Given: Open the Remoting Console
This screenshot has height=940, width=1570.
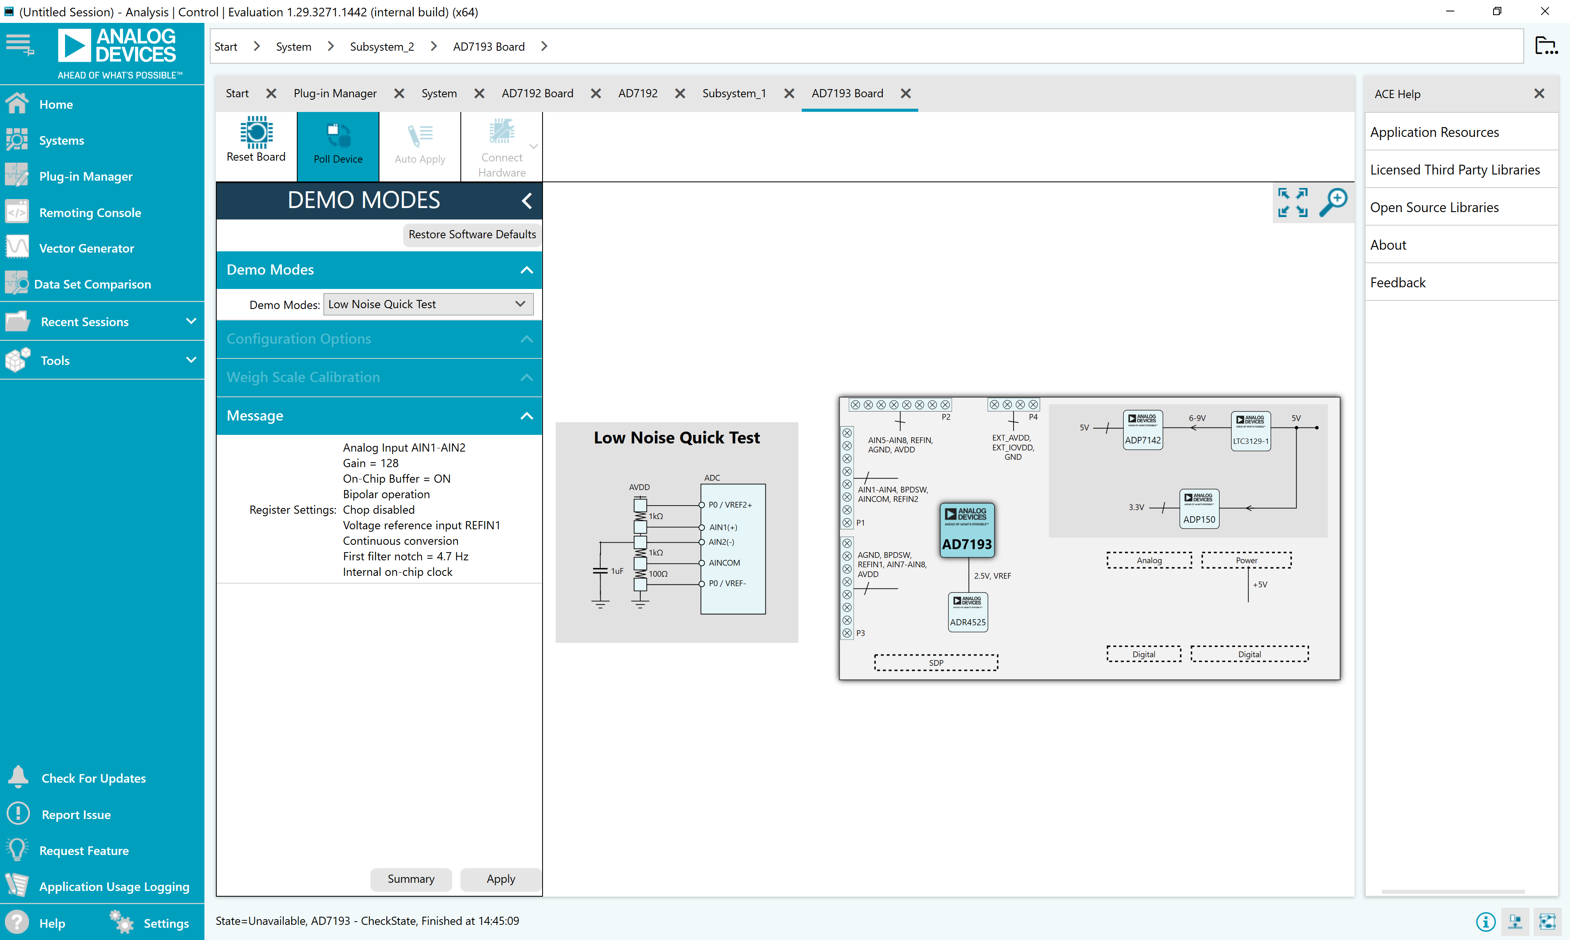Looking at the screenshot, I should tap(90, 212).
